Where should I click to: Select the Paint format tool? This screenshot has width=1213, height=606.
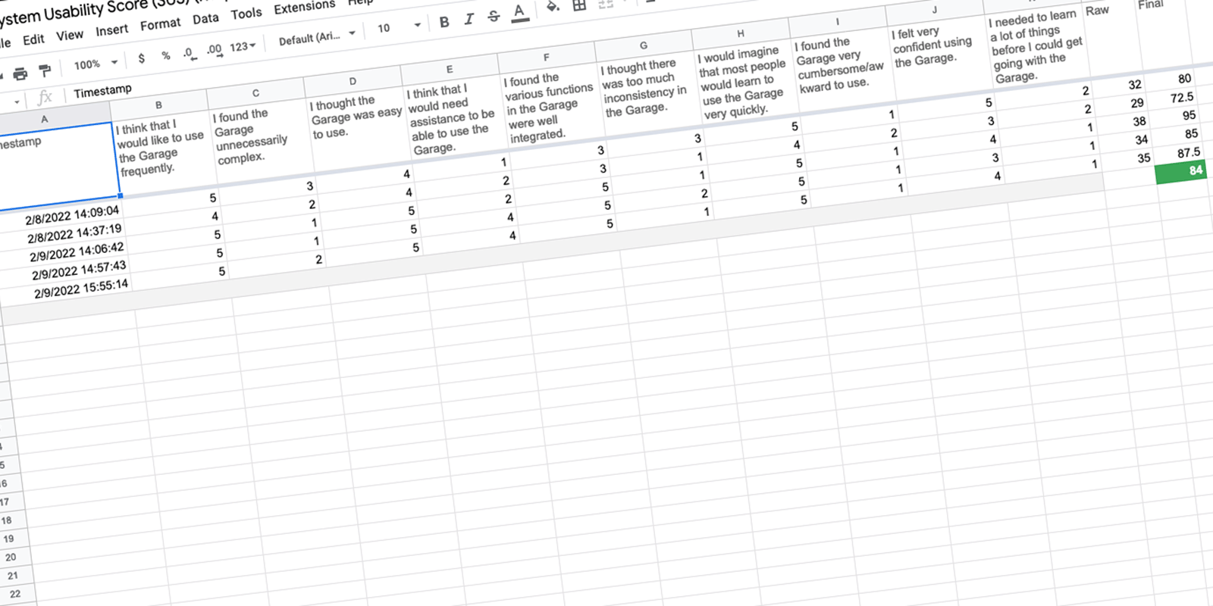click(45, 70)
